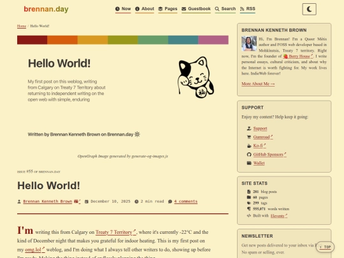Click the clock icon before 2 min read
Viewport: 344px width, 258px height.
[136, 201]
